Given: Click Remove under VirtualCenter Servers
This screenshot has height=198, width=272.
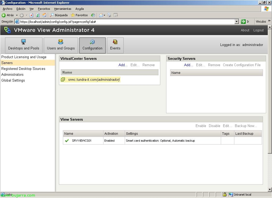Looking at the screenshot, I should pyautogui.click(x=149, y=65).
